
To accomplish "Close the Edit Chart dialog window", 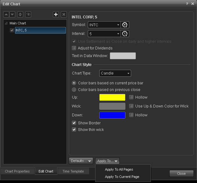I will coord(193,4).
